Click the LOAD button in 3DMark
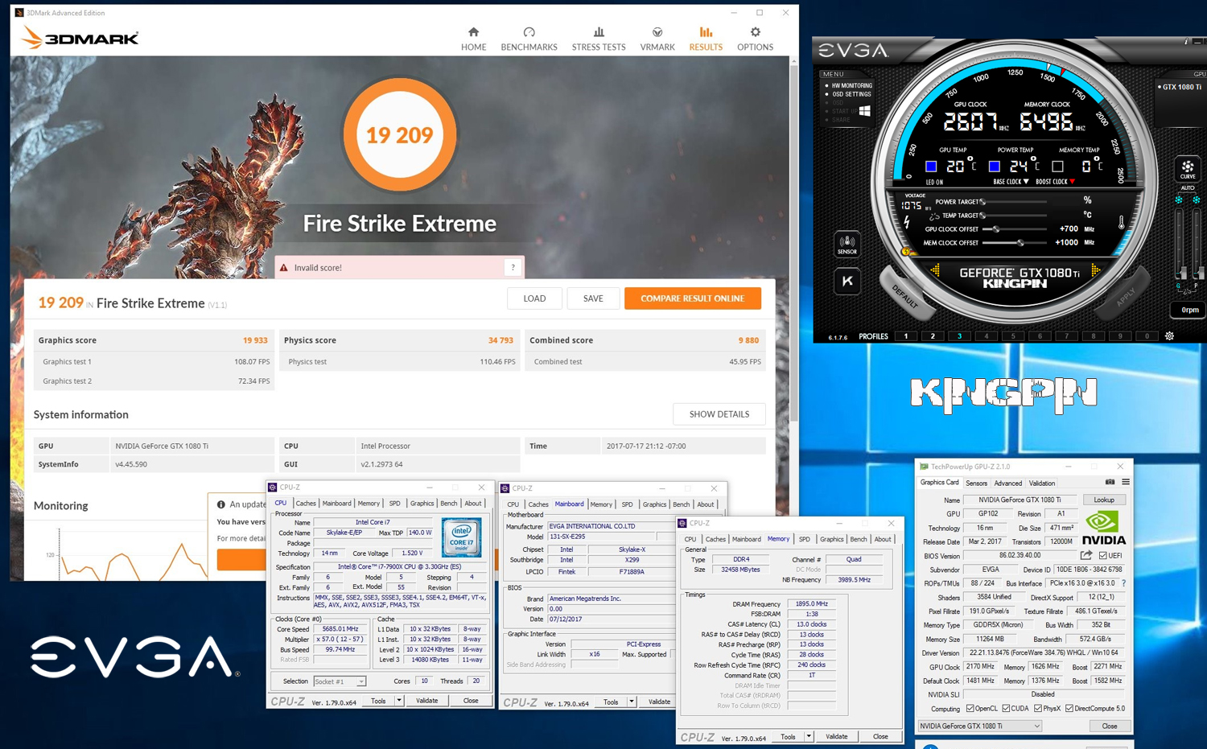 tap(534, 298)
